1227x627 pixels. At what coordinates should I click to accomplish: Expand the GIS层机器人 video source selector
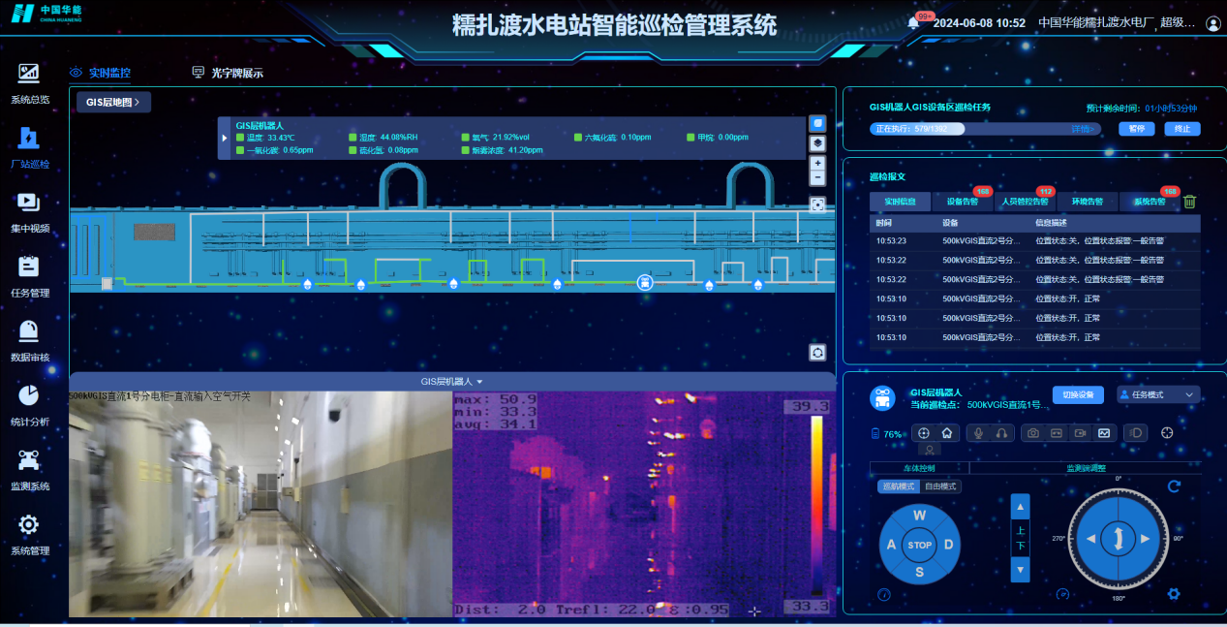(451, 382)
